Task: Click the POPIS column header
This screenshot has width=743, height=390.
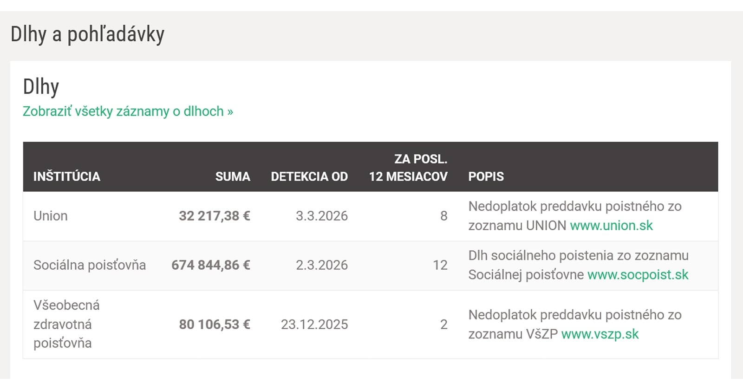Action: coord(486,176)
